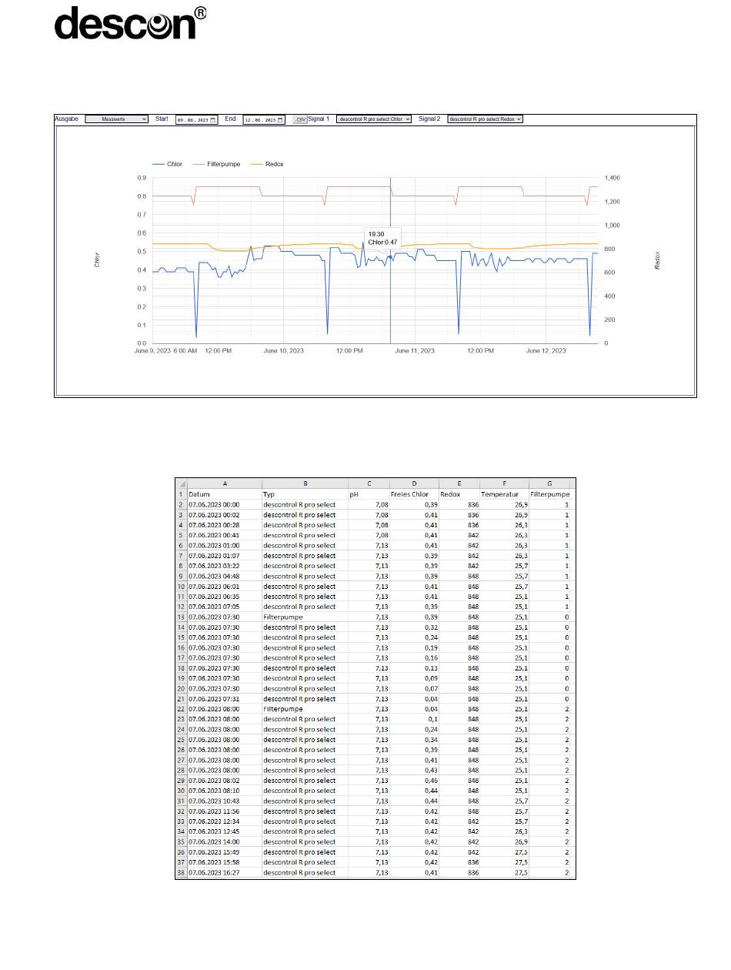Open the Start date calendar picker icon

click(x=213, y=120)
